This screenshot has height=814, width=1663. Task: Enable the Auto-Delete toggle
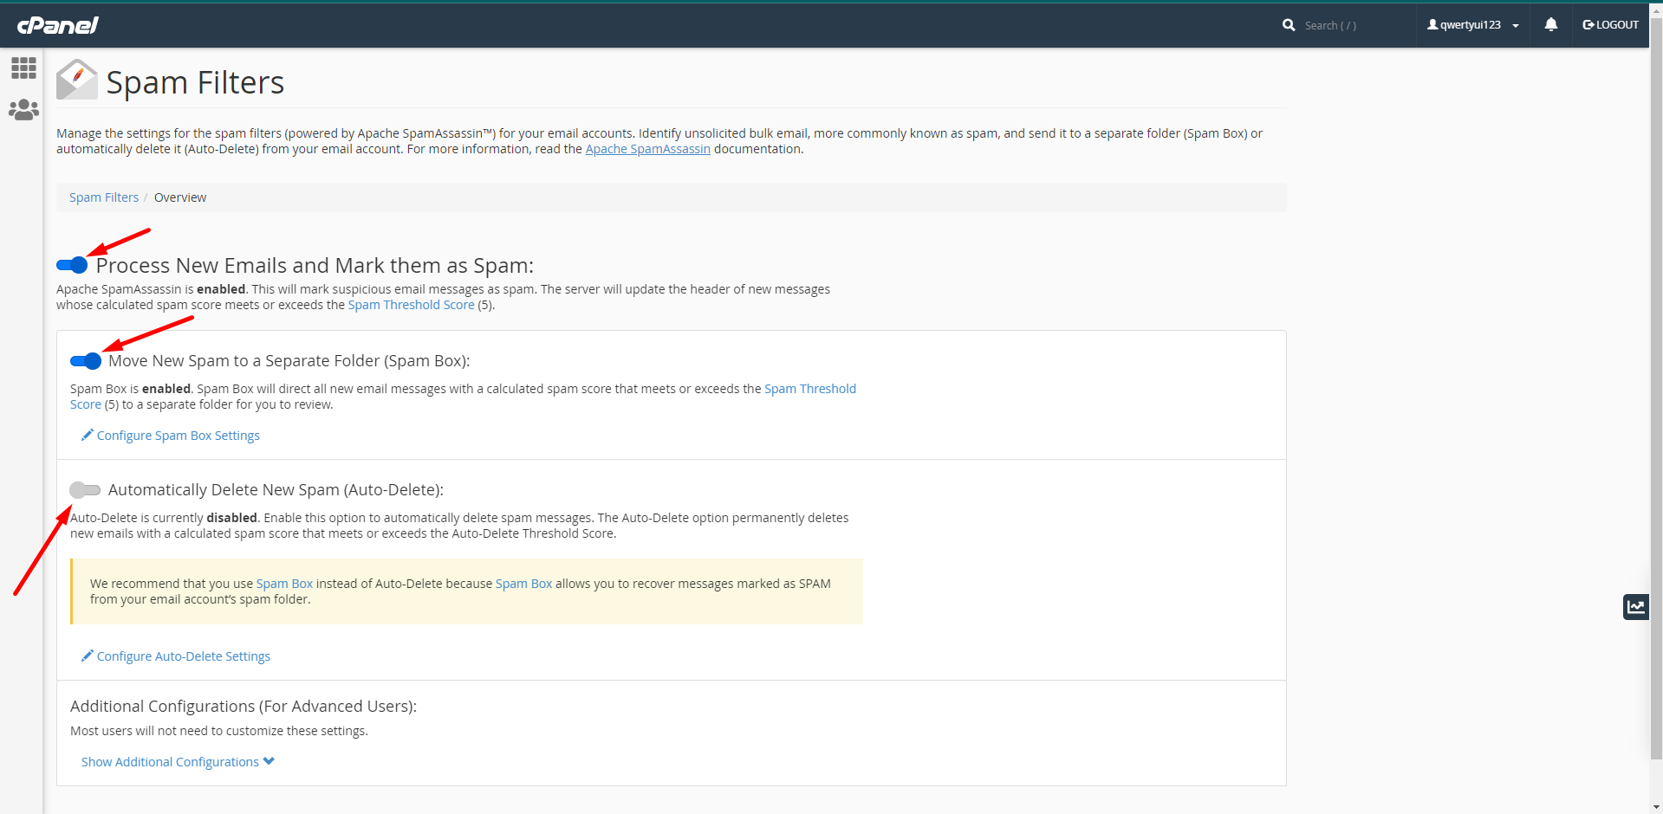tap(85, 490)
